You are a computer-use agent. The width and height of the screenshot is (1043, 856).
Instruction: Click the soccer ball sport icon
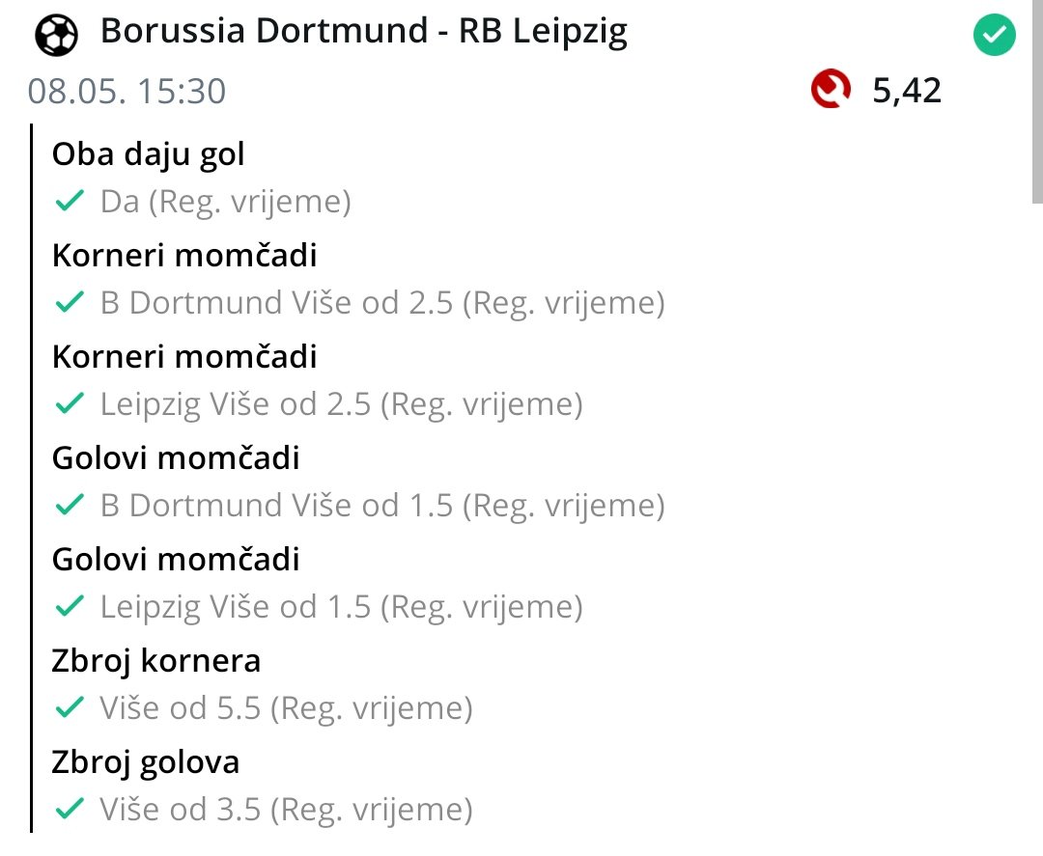56,35
